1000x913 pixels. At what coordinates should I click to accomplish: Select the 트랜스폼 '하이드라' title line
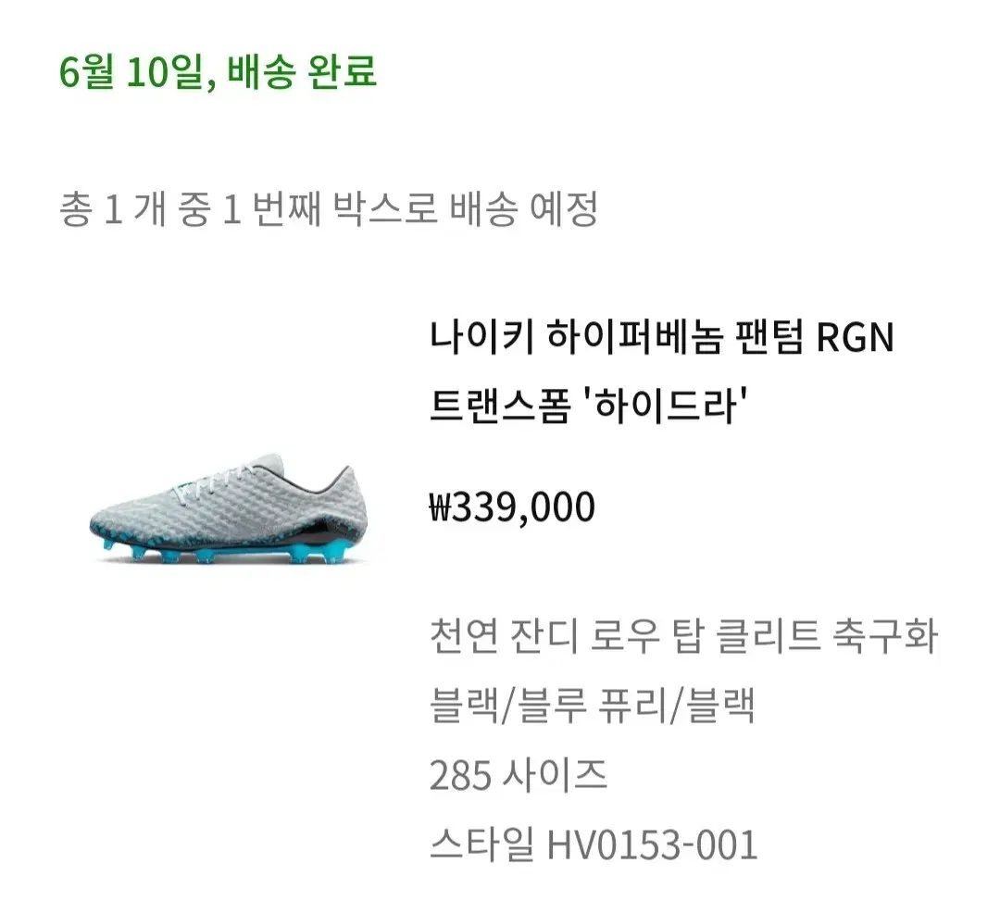point(587,406)
